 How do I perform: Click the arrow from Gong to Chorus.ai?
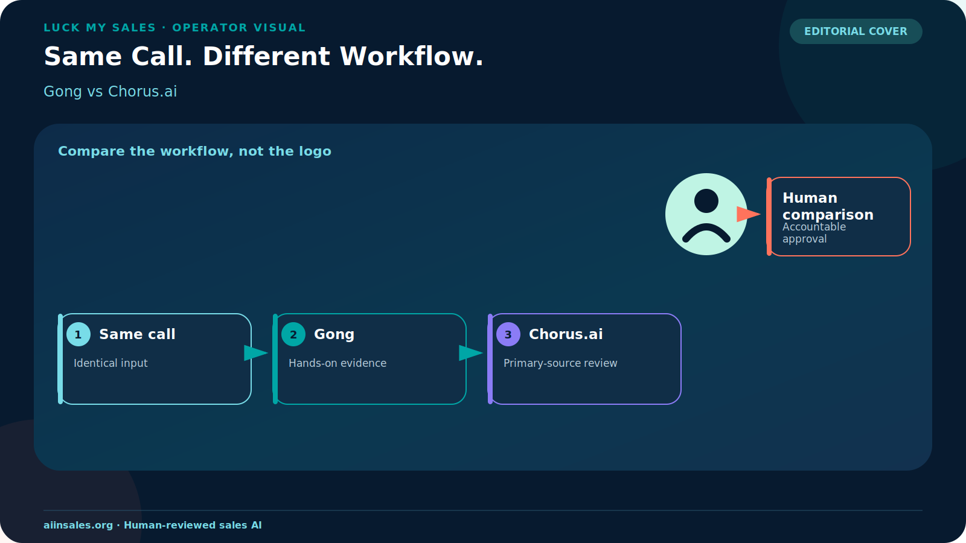pyautogui.click(x=471, y=353)
